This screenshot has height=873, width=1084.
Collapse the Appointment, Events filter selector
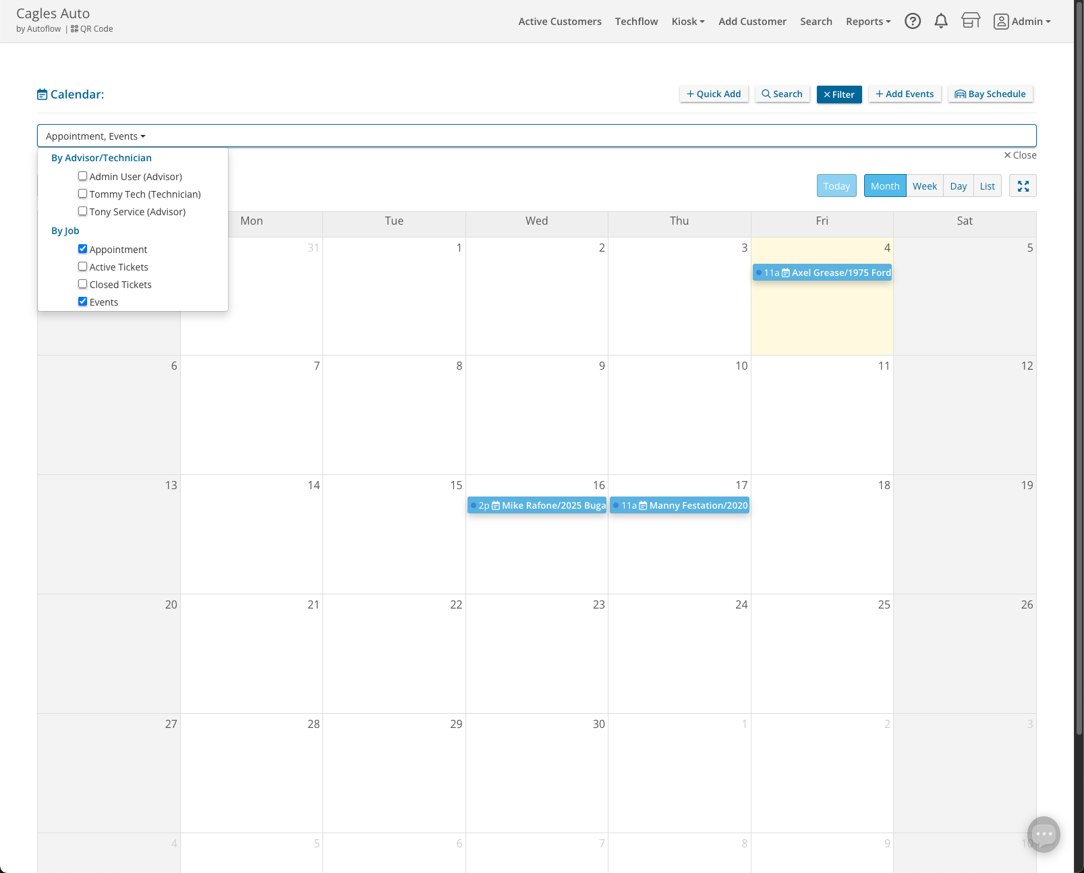pyautogui.click(x=96, y=136)
